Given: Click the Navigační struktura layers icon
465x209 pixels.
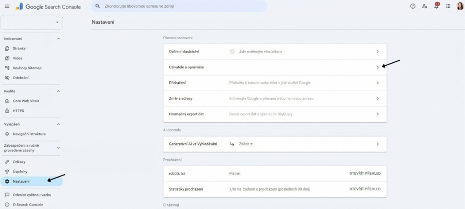Looking at the screenshot, I should coord(7,134).
